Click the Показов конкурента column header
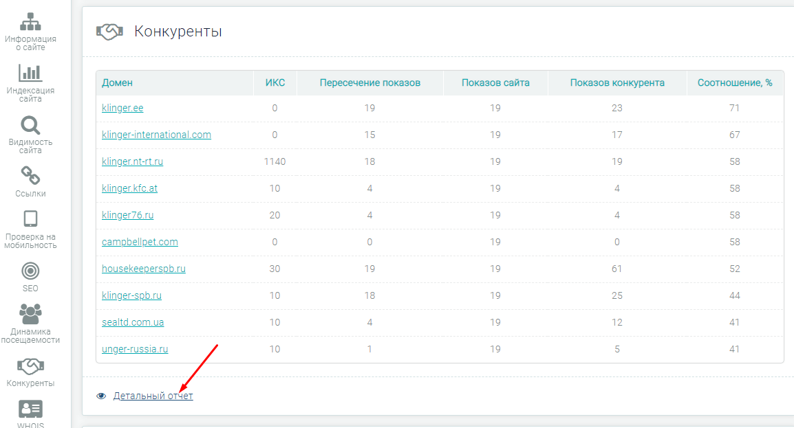The width and height of the screenshot is (794, 428). 617,83
